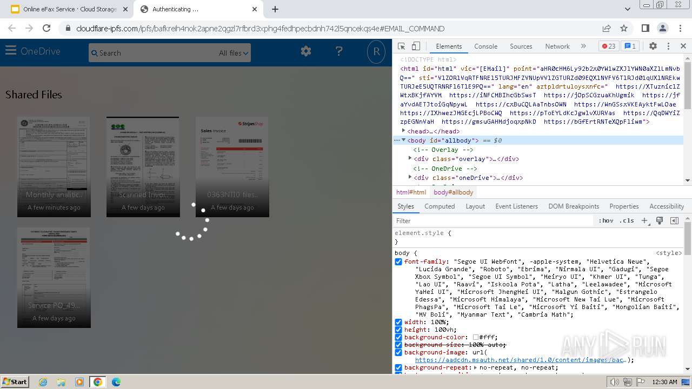Select the Layout tab

[x=475, y=206]
